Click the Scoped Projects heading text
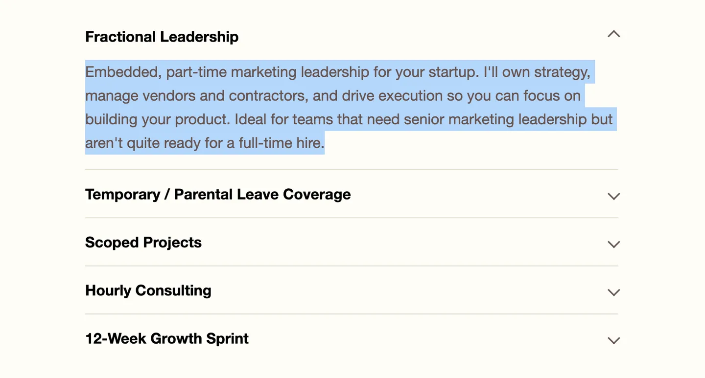The width and height of the screenshot is (705, 378). coord(143,243)
